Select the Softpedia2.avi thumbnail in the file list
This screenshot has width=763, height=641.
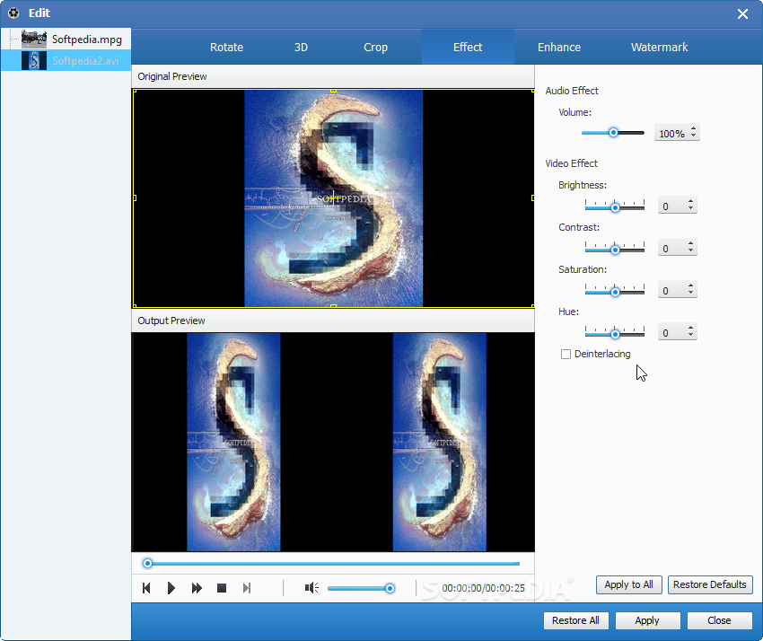coord(34,60)
